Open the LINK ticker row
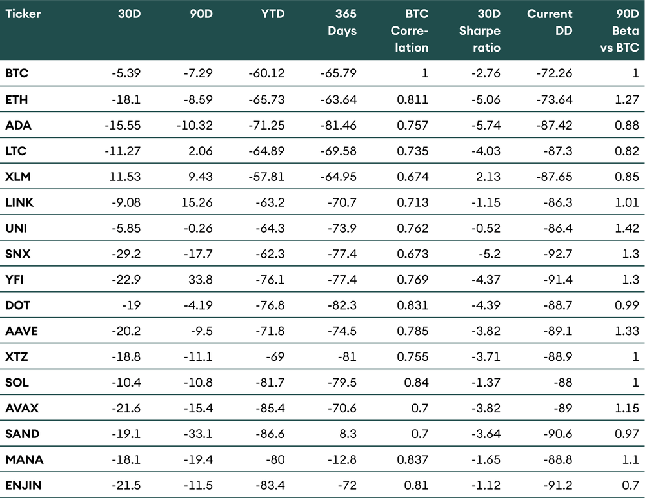Viewport: 645px width, 500px height. (19, 202)
